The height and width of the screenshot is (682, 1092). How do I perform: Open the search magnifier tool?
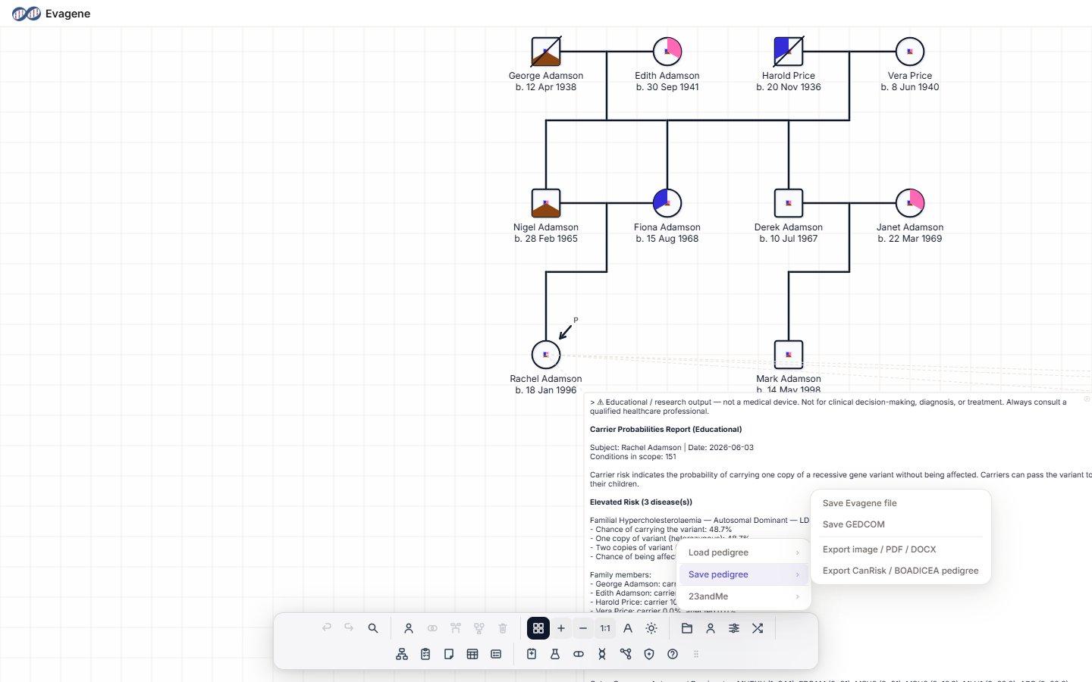click(373, 628)
